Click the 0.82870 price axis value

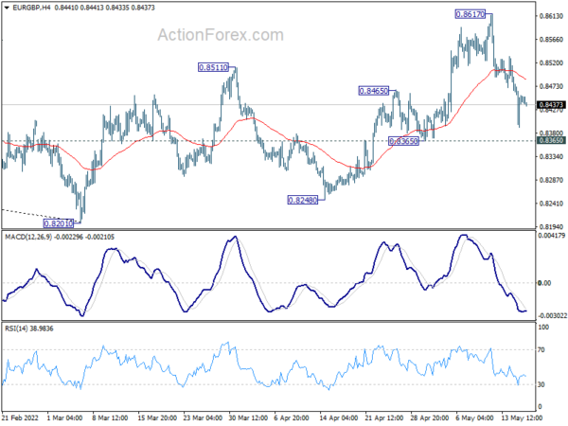coord(551,180)
